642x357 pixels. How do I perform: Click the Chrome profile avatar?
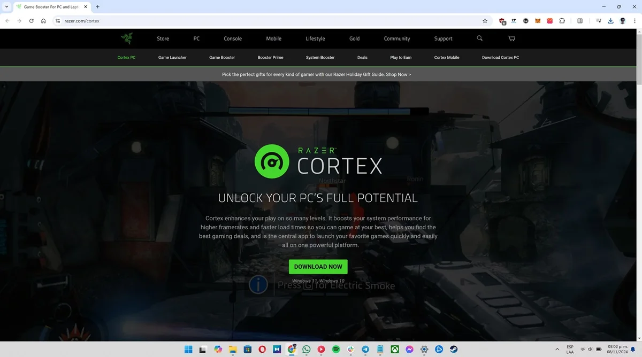pyautogui.click(x=622, y=20)
